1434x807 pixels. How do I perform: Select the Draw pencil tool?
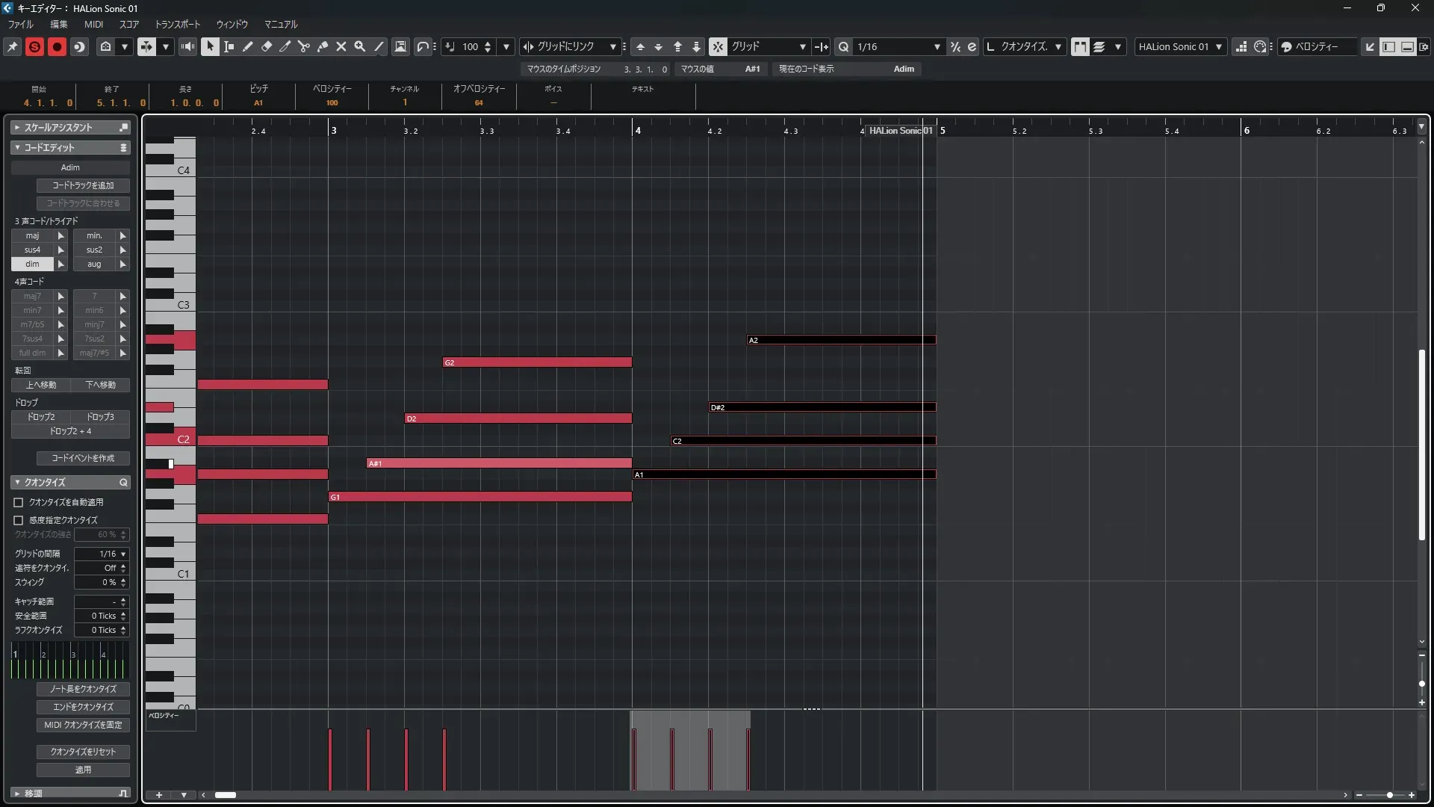click(248, 46)
